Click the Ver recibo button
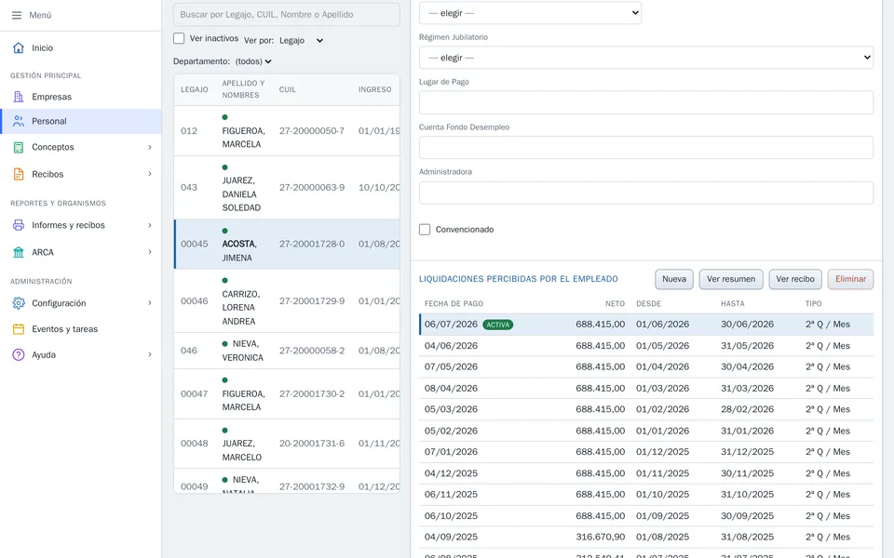This screenshot has width=894, height=558. [x=795, y=279]
